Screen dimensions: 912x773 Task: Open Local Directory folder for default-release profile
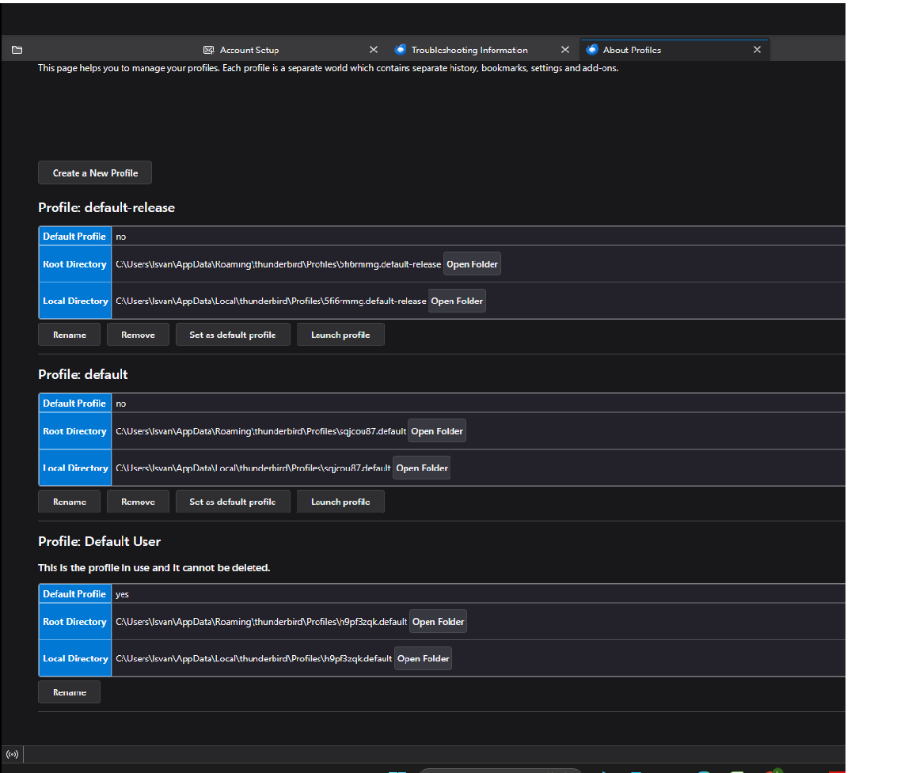click(x=457, y=301)
